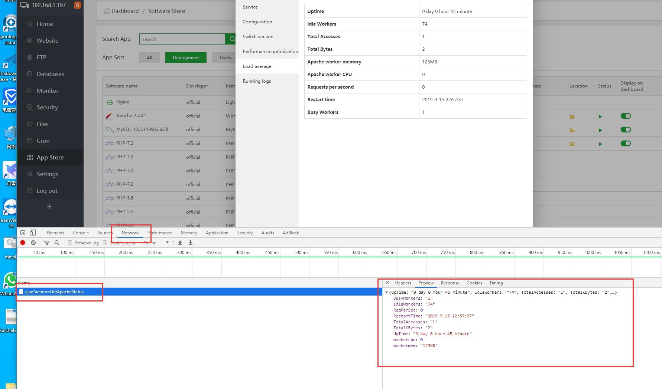Viewport: 662px width, 389px height.
Task: Toggle MySQL display on dashboard switch
Action: (626, 130)
